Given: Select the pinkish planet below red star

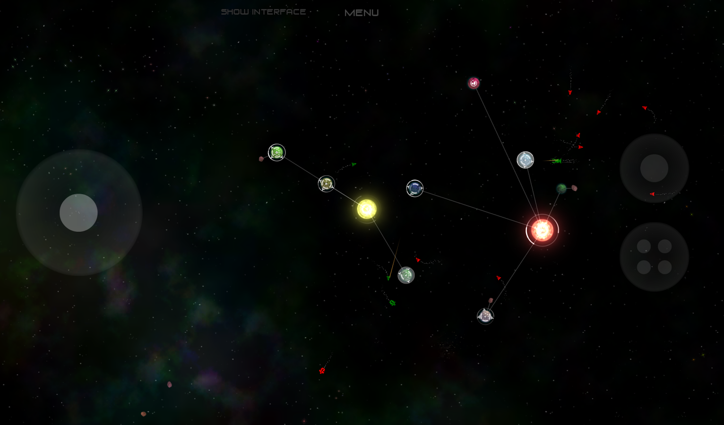Looking at the screenshot, I should (485, 316).
